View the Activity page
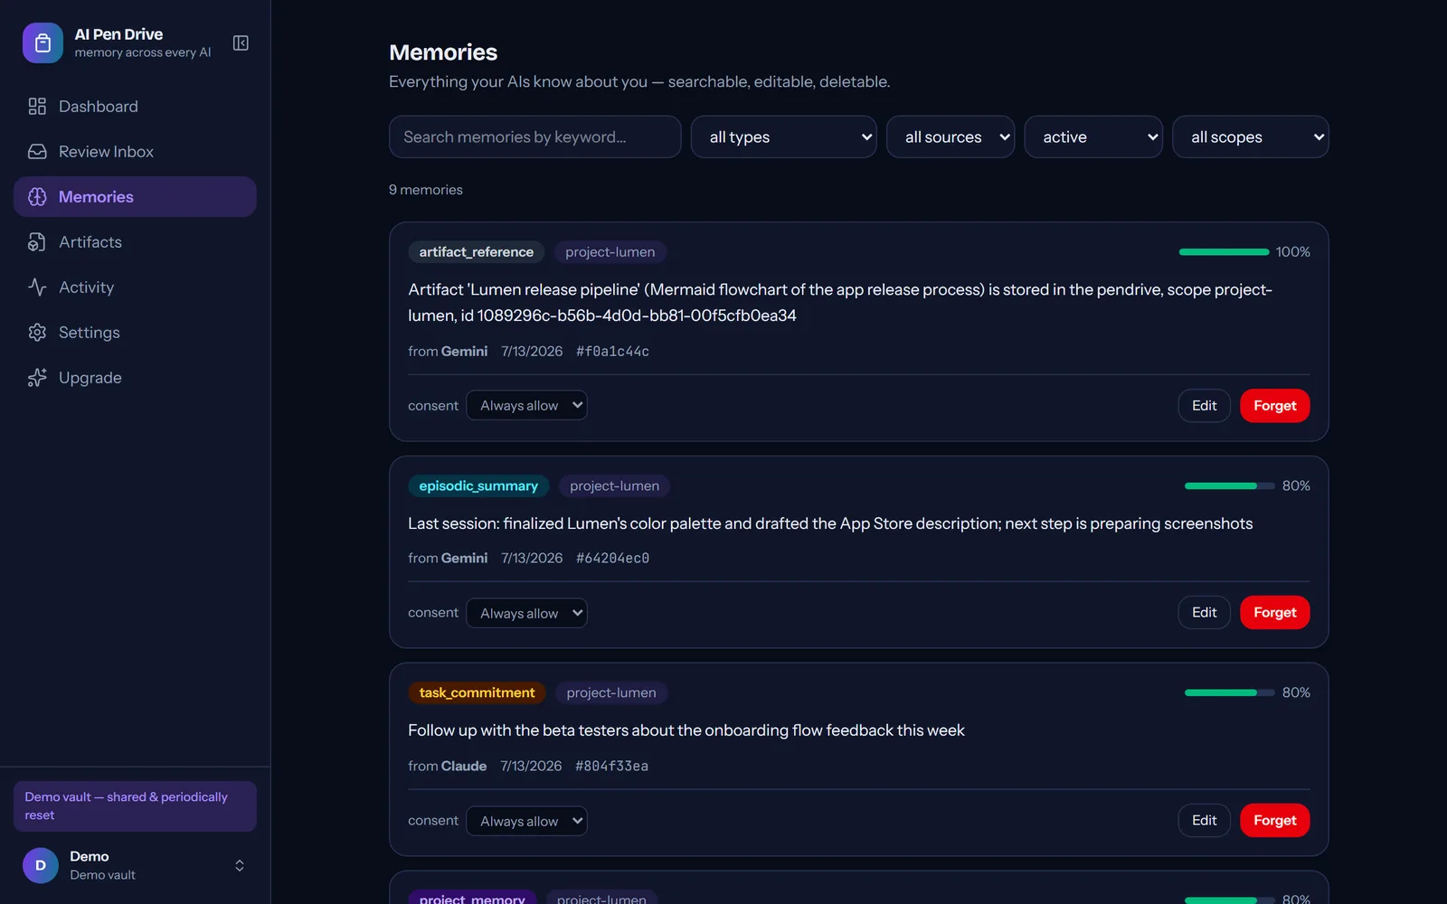The image size is (1447, 904). pos(135,287)
